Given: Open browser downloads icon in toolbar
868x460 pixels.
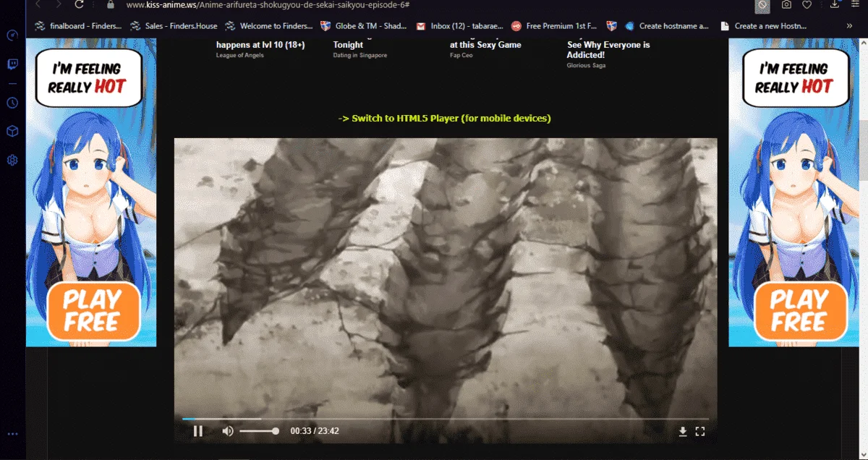Looking at the screenshot, I should (x=835, y=5).
